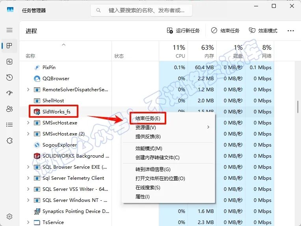Click the Synaptics Pointing Device icon

[x=37, y=211]
